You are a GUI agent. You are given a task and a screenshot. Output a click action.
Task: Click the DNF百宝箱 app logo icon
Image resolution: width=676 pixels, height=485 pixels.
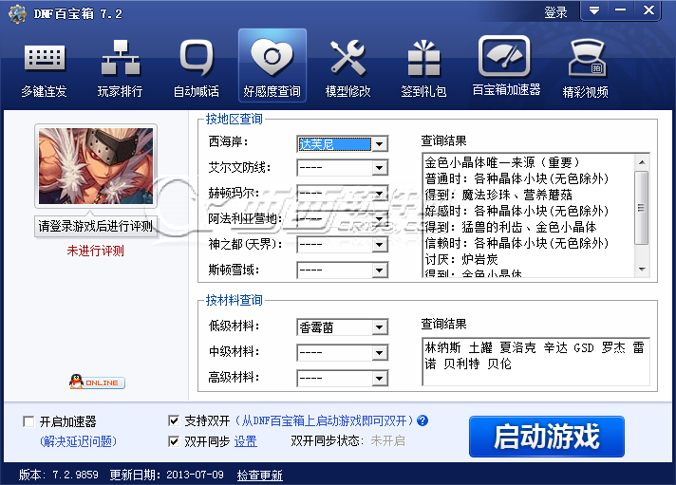pyautogui.click(x=17, y=14)
